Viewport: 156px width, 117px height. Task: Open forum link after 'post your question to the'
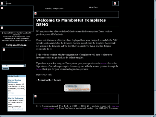click(104, 63)
